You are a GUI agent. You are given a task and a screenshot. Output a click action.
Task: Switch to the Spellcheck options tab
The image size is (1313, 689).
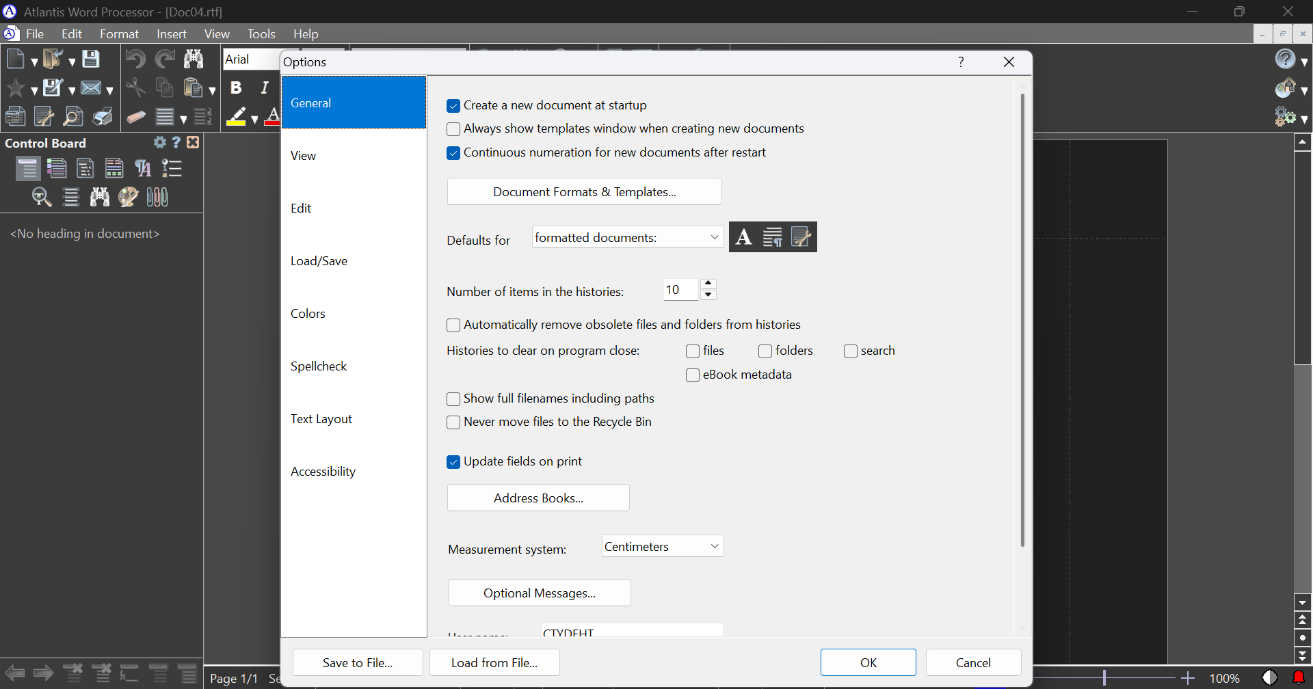(354, 366)
